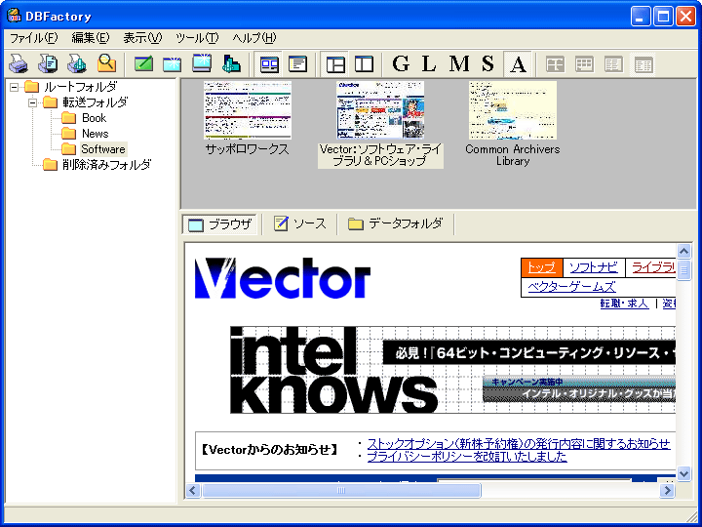Collapse the ルートフォルダ tree node
This screenshot has height=527, width=702.
point(15,87)
